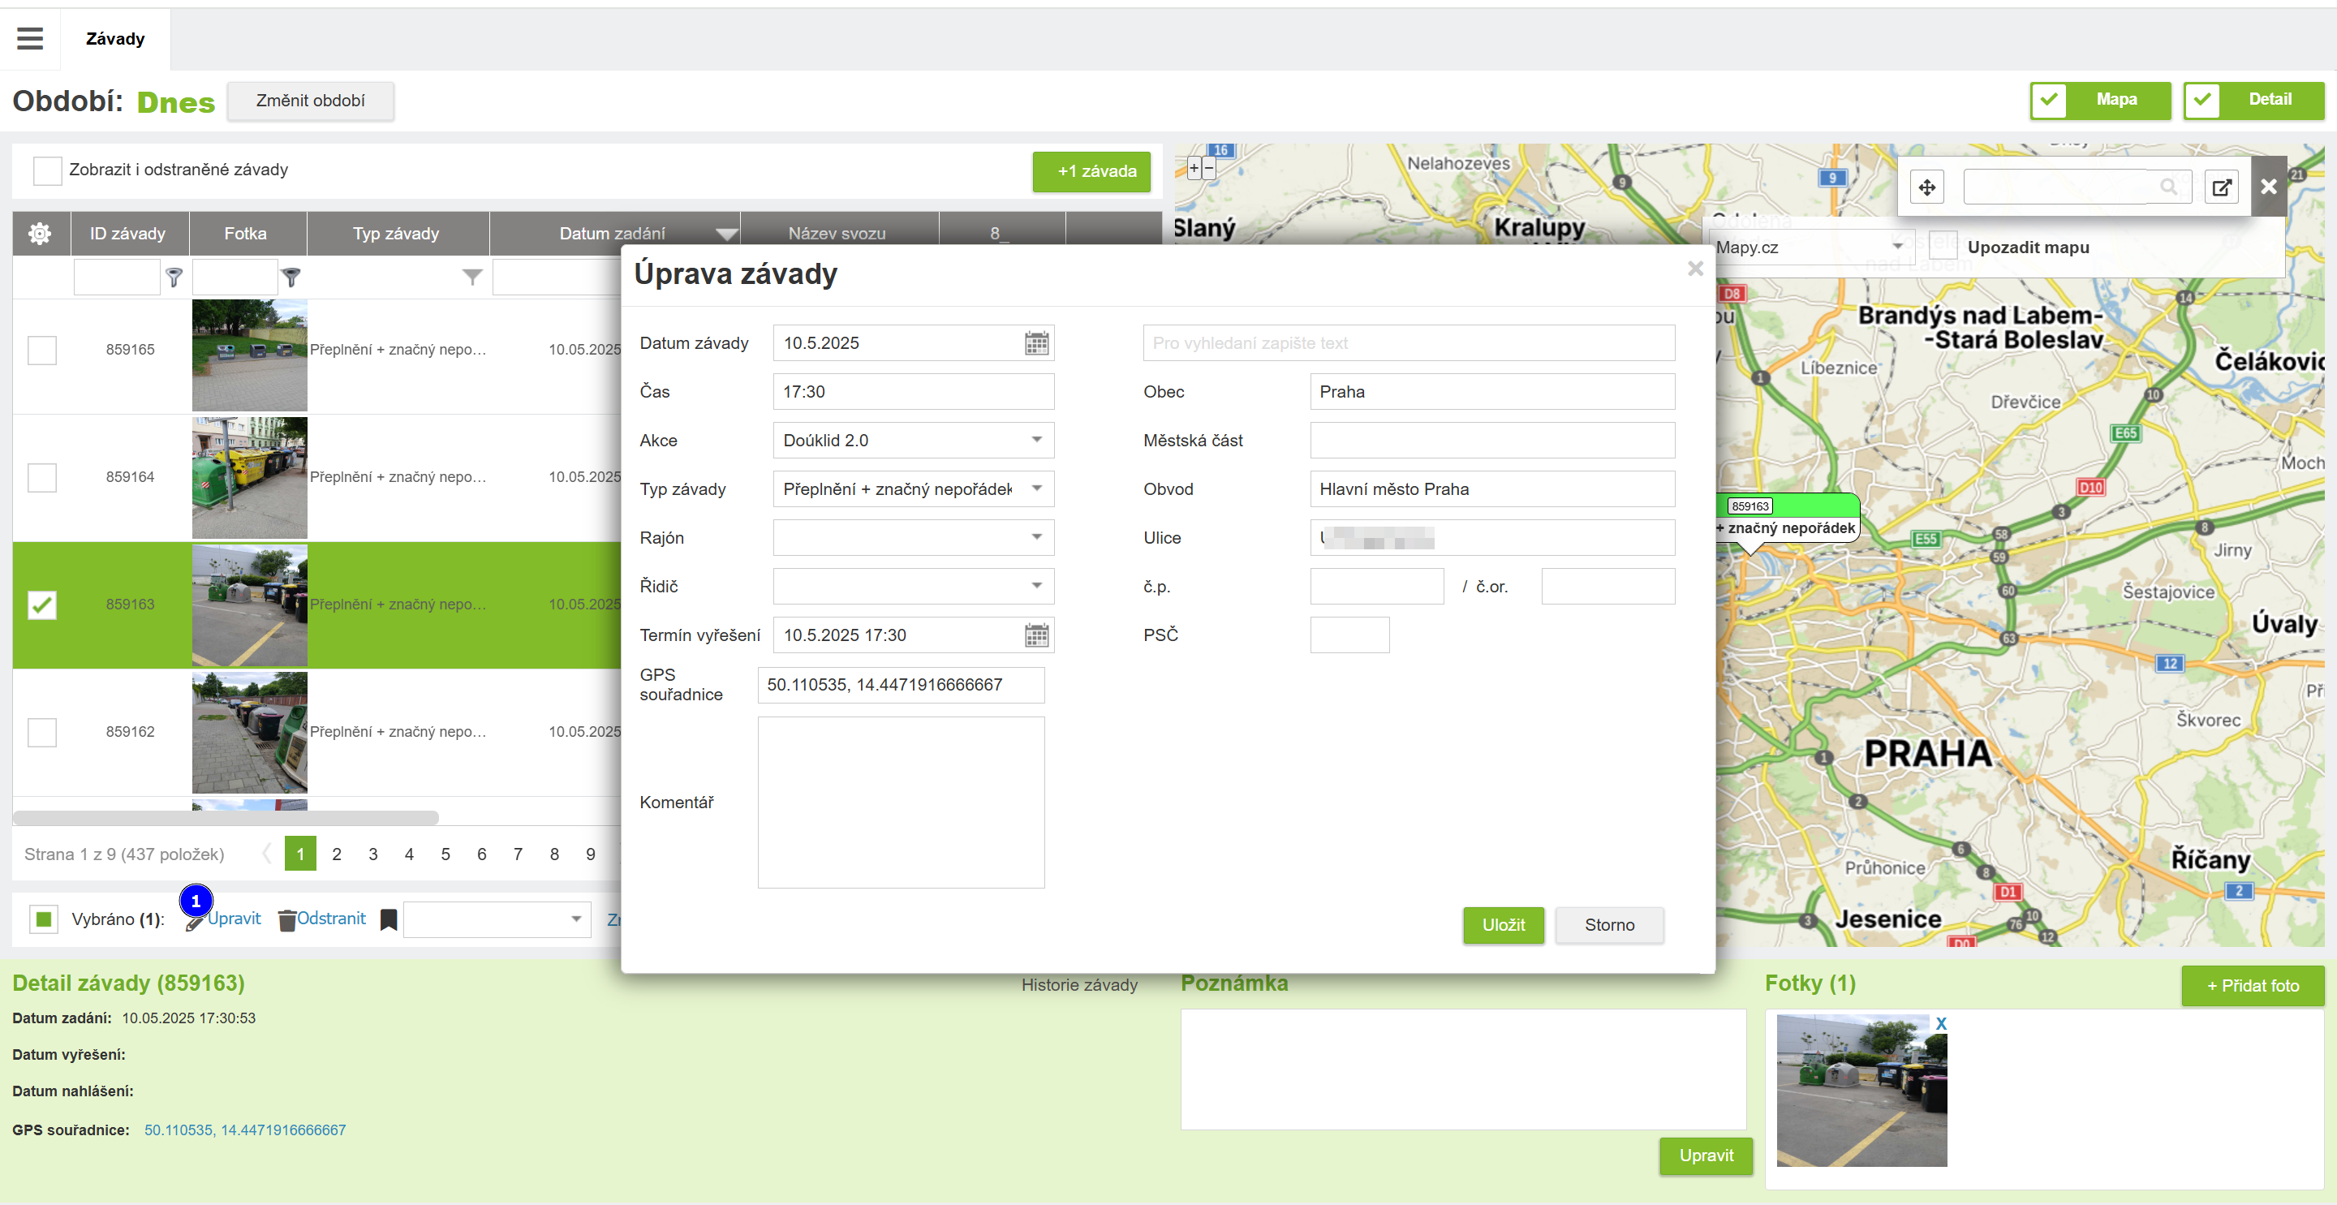
Task: Check the row checkbox for 859165
Action: pos(41,350)
